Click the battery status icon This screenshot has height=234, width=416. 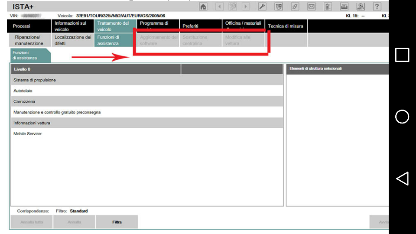[328, 6]
